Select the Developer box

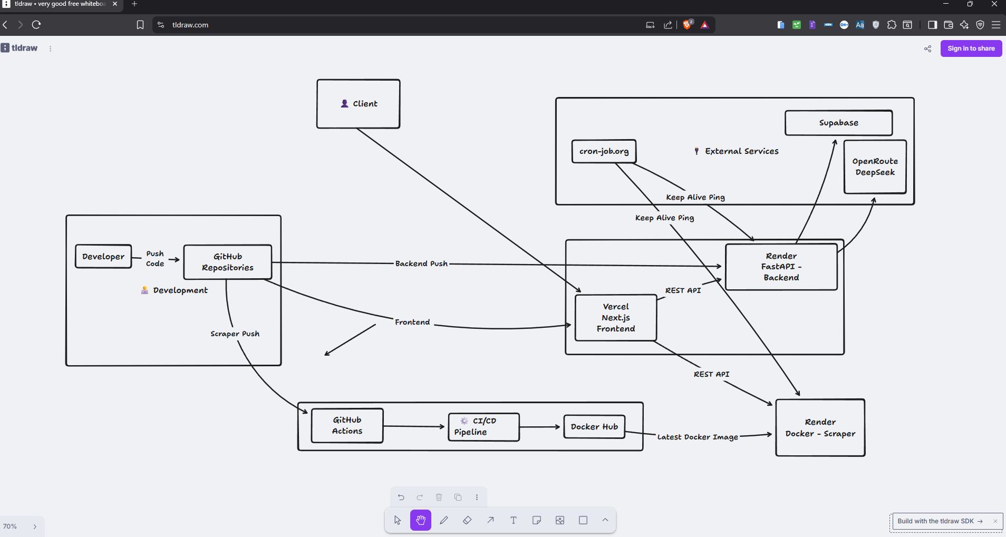tap(103, 257)
